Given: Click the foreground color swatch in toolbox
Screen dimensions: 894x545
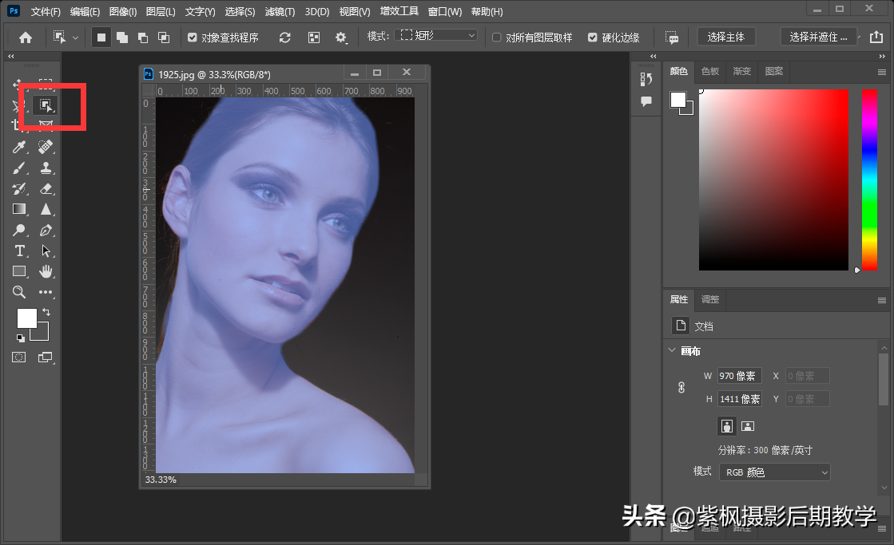Looking at the screenshot, I should 26,318.
